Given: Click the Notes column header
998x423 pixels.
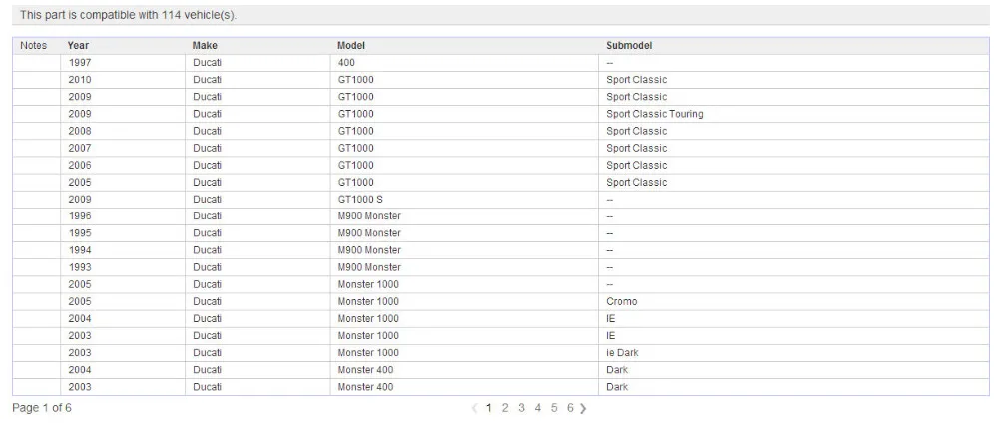Looking at the screenshot, I should (x=34, y=46).
